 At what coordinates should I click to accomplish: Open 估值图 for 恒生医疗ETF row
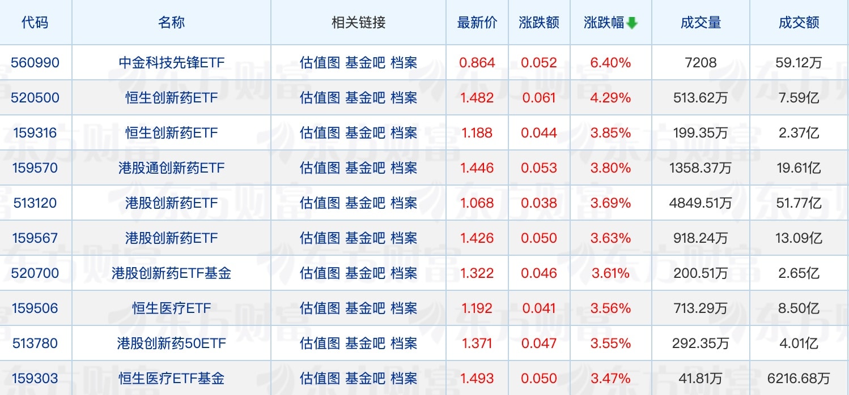pyautogui.click(x=320, y=308)
